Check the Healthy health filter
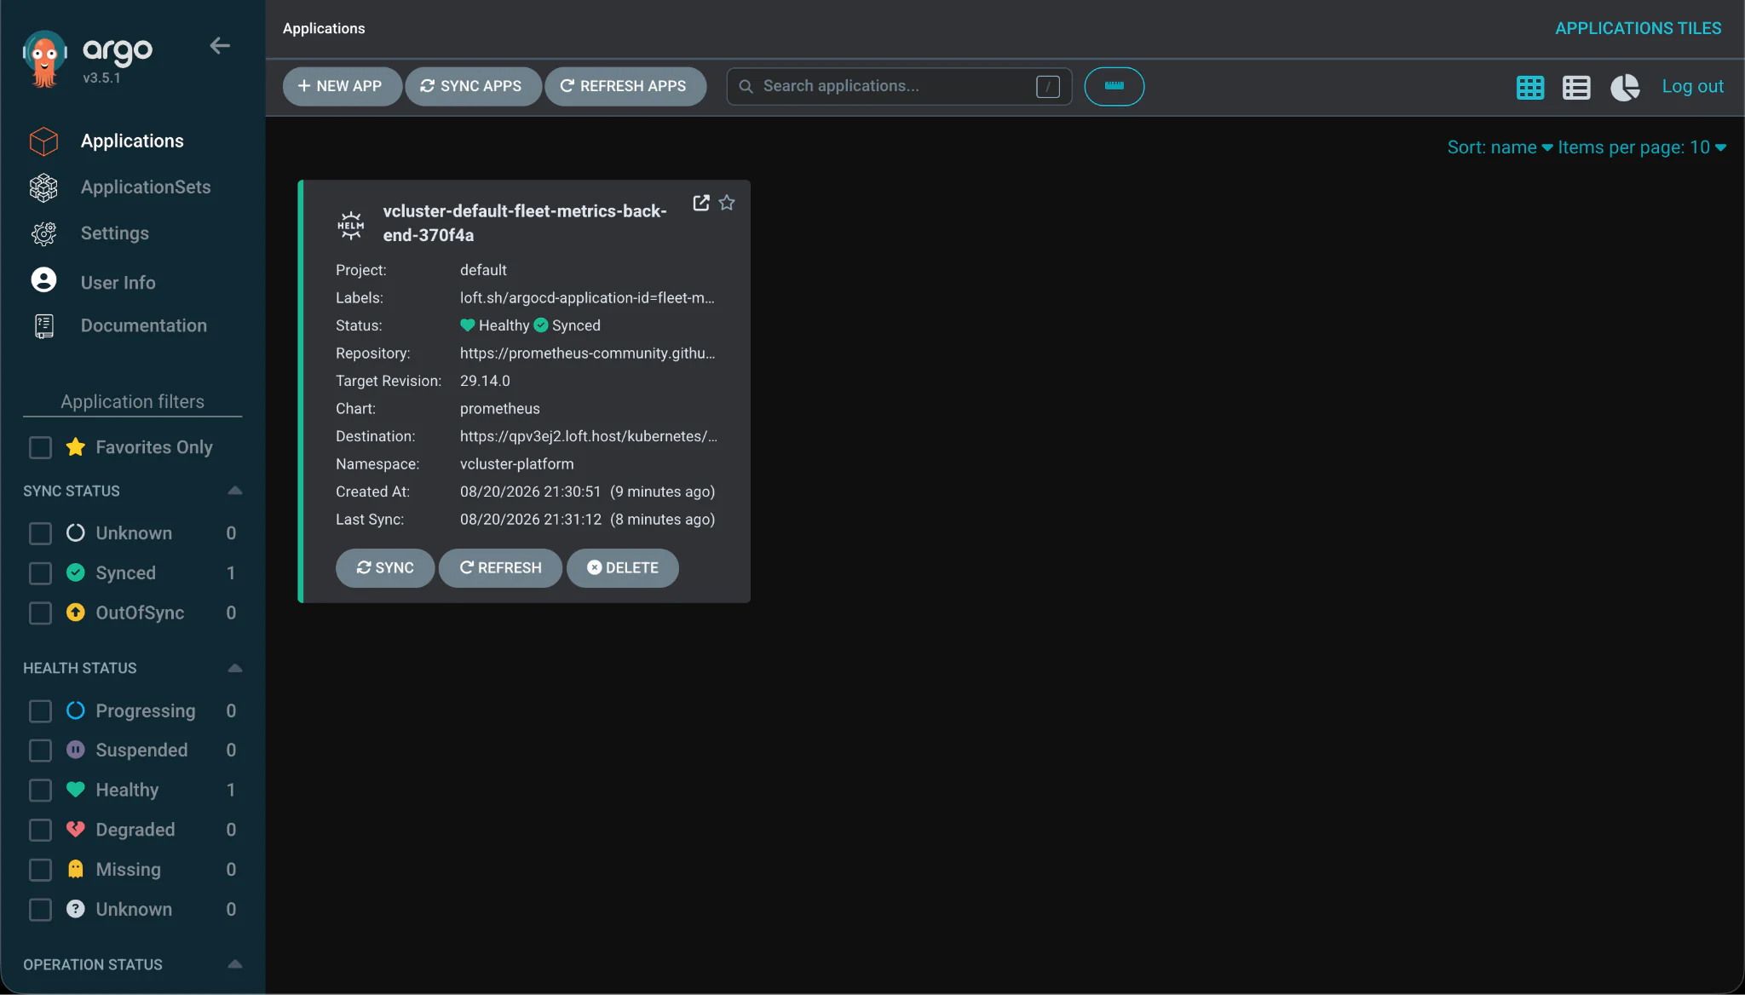 pyautogui.click(x=40, y=791)
